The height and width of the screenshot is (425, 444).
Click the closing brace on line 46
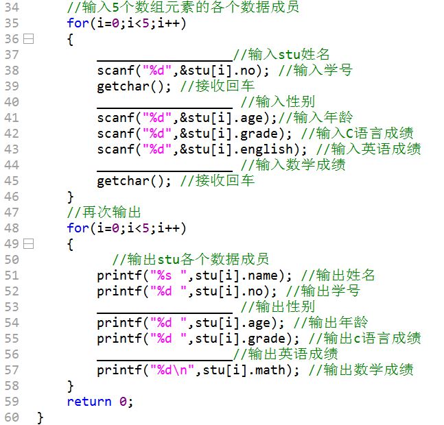[x=70, y=197]
